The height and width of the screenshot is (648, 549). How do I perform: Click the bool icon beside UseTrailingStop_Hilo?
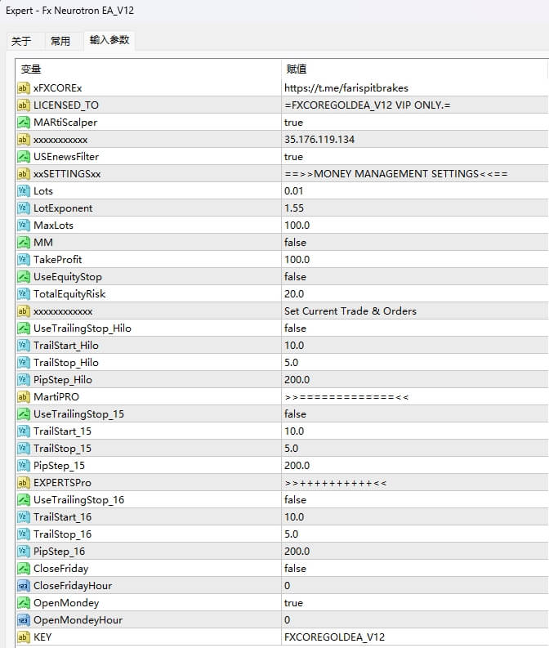click(24, 328)
